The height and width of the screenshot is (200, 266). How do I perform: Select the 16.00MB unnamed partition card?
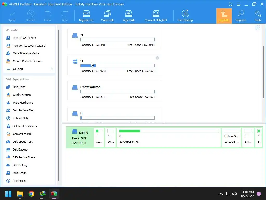(x=114, y=39)
